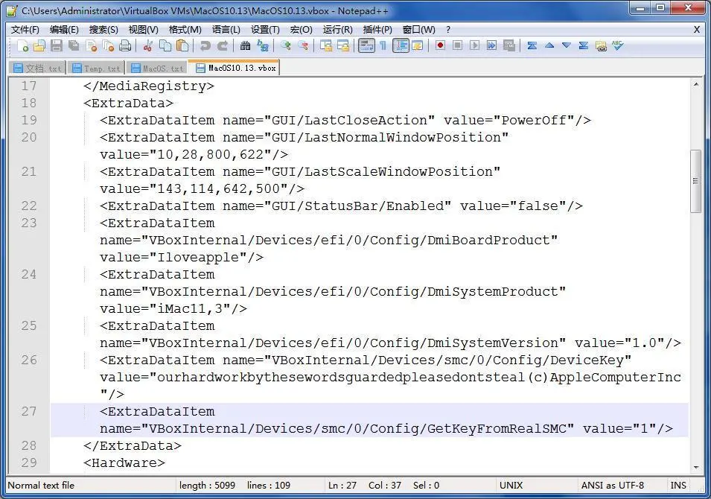Click the macro playback triangle icon
This screenshot has height=499, width=711.
point(475,46)
